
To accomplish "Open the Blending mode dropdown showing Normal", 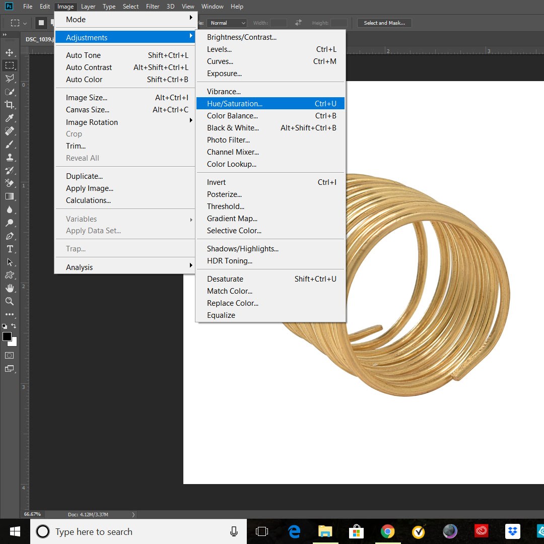I will (x=227, y=23).
